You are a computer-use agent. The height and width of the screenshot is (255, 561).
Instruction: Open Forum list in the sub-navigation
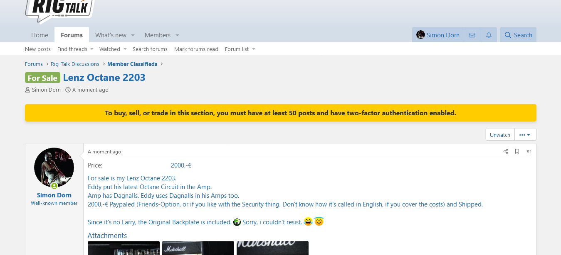coord(237,49)
